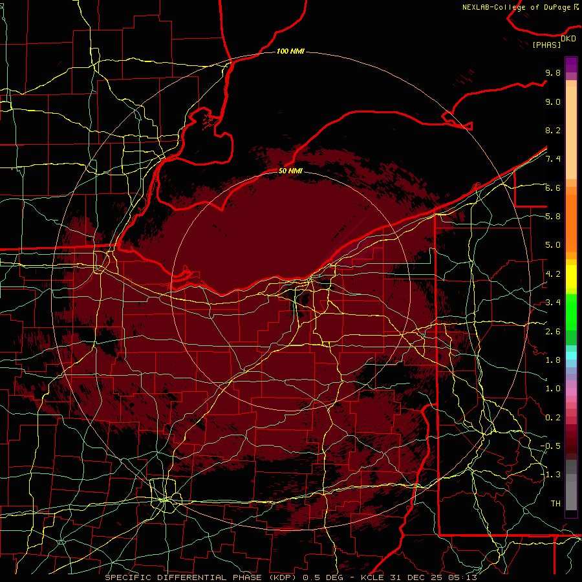This screenshot has height=582, width=582.
Task: Click the 5.8 value on the scale
Action: click(553, 217)
